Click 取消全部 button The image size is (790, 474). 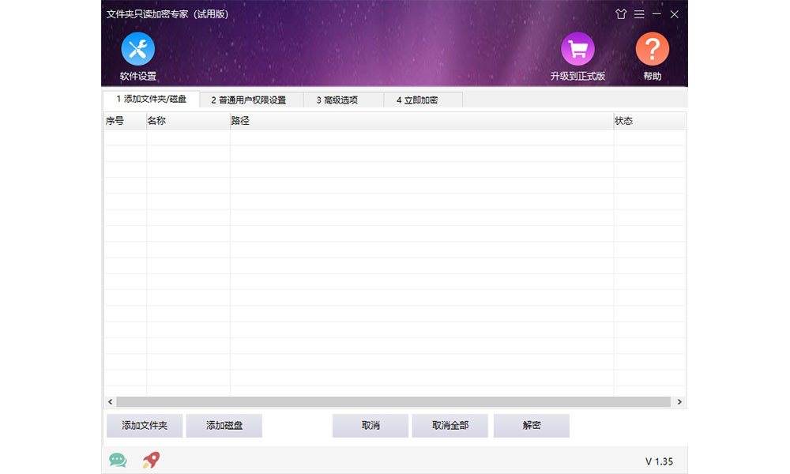coord(450,426)
